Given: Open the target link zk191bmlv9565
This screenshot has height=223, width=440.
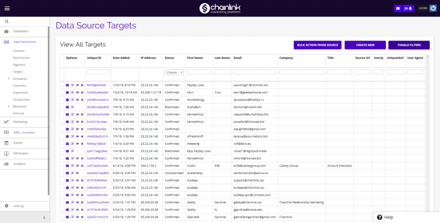Looking at the screenshot, I should point(98,210).
